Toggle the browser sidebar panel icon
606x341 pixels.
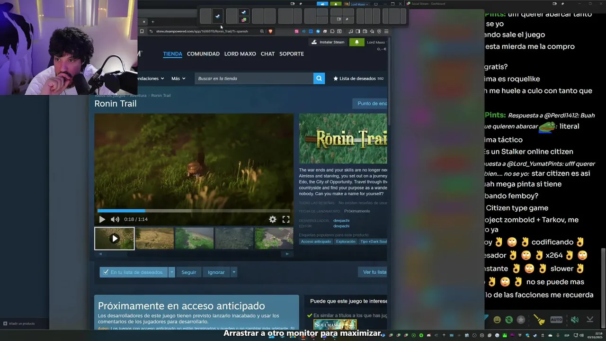click(x=357, y=31)
